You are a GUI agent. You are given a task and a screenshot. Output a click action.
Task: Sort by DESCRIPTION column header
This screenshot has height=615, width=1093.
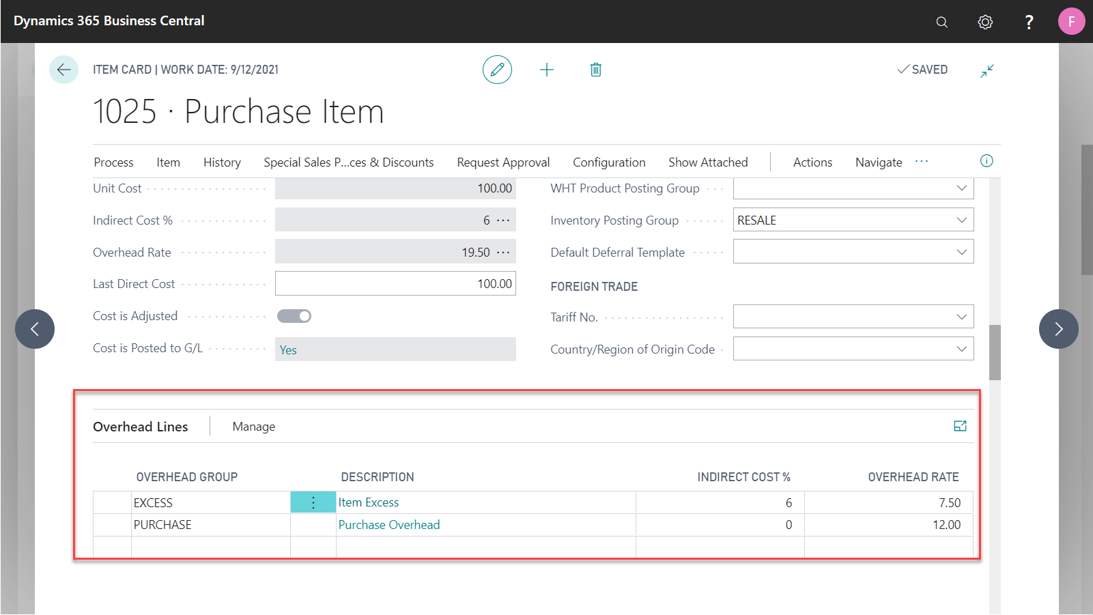point(378,477)
